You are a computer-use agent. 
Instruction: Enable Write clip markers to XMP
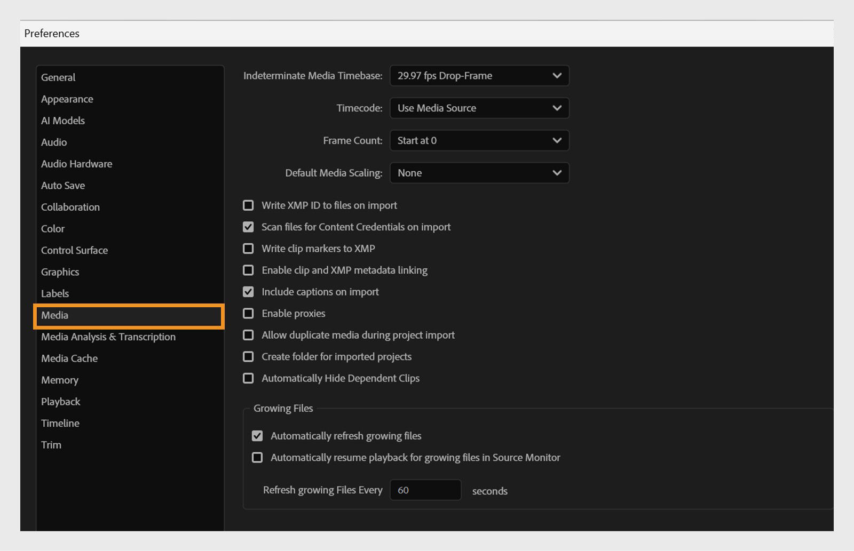pos(248,248)
